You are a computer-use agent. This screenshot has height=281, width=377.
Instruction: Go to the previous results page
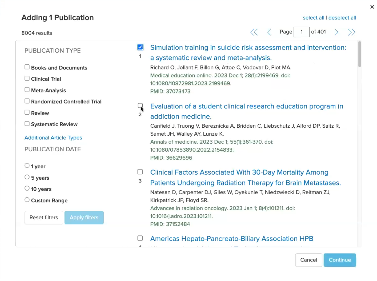(269, 32)
